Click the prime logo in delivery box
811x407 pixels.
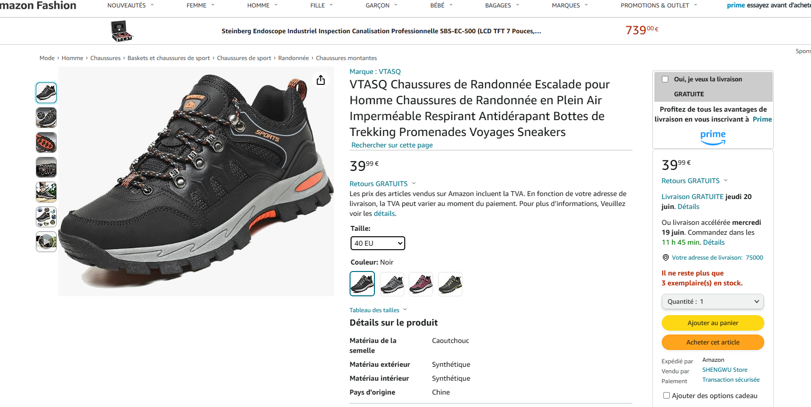coord(713,137)
